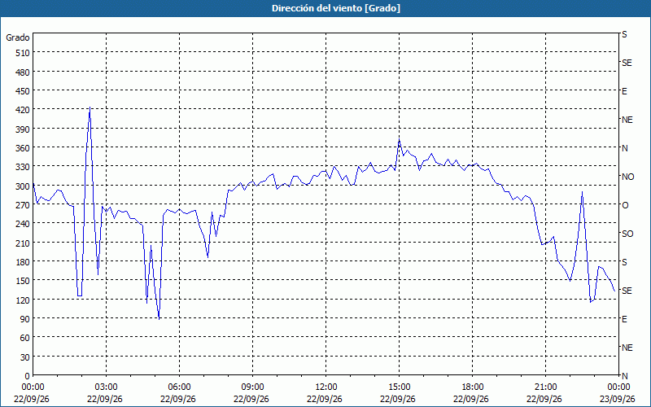Click the 15:00 time axis label

point(399,387)
